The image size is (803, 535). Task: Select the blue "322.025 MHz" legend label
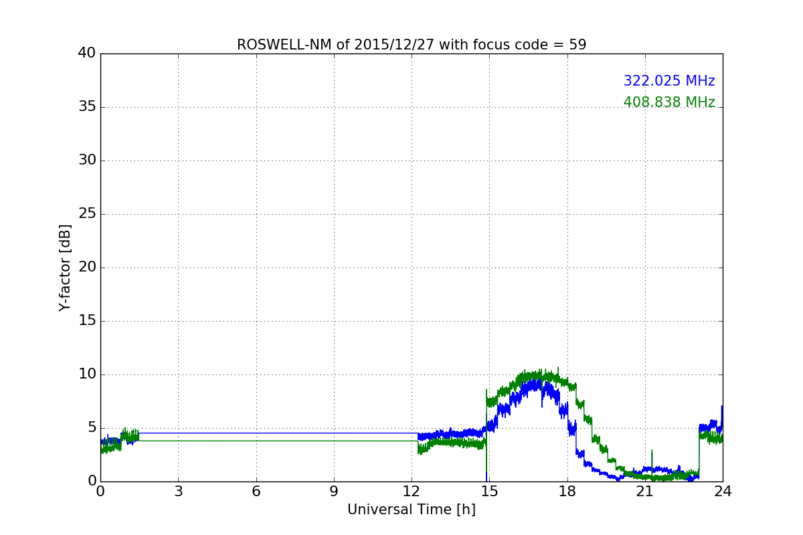[669, 81]
